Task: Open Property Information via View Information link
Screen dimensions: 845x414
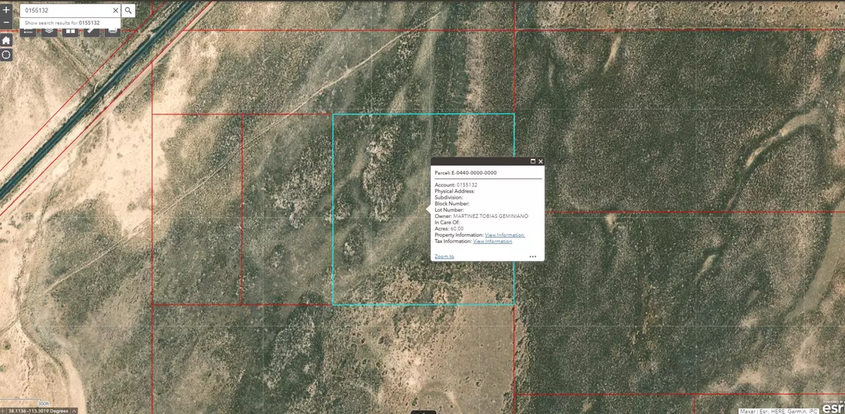Action: coord(503,235)
